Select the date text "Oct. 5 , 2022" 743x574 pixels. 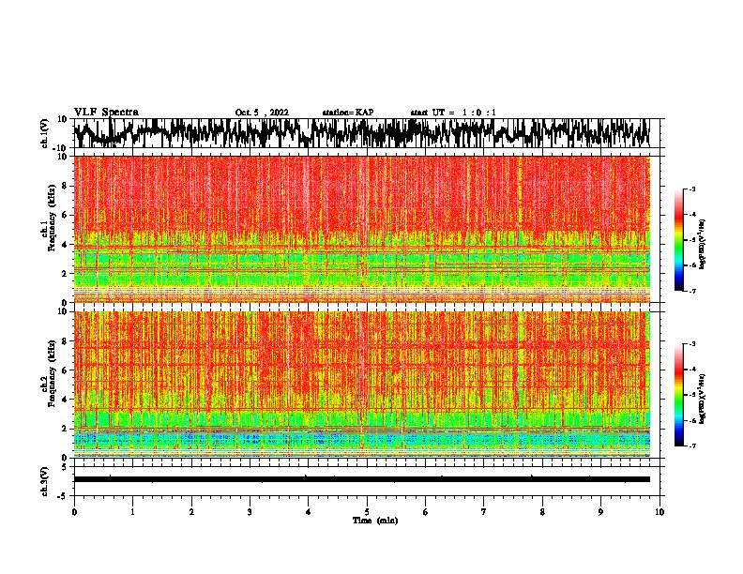[x=262, y=113]
